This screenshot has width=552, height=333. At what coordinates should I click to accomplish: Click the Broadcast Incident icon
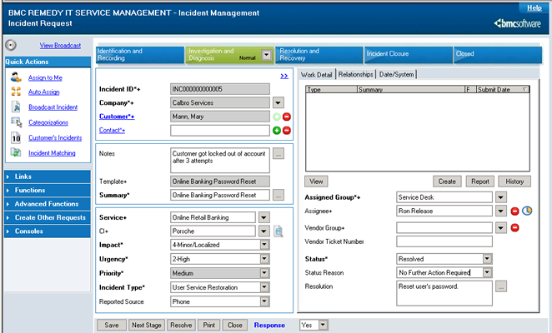pos(16,107)
